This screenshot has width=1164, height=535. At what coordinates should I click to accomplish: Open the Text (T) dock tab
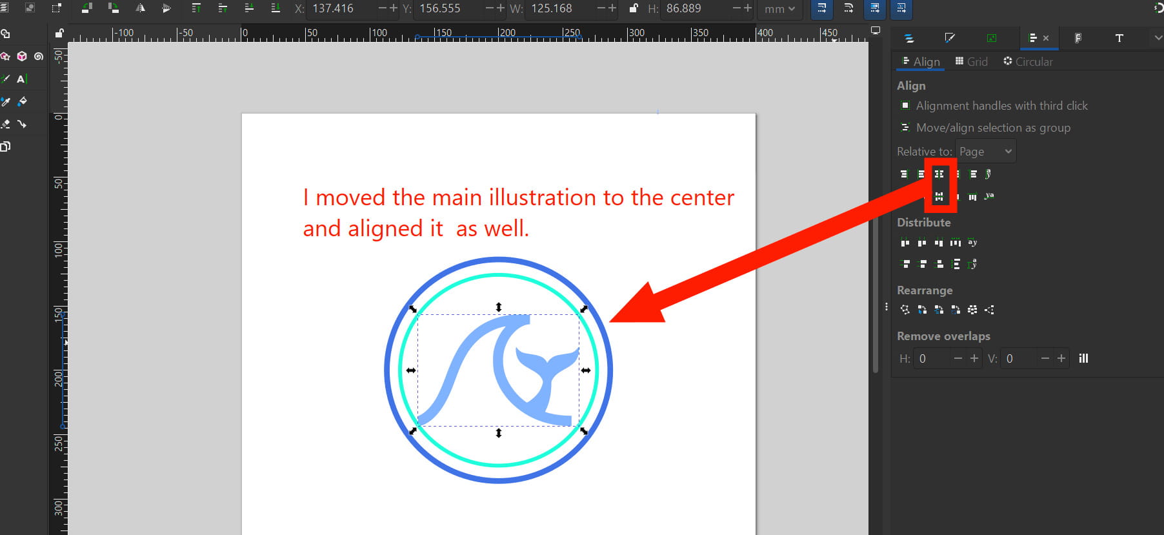[1119, 38]
